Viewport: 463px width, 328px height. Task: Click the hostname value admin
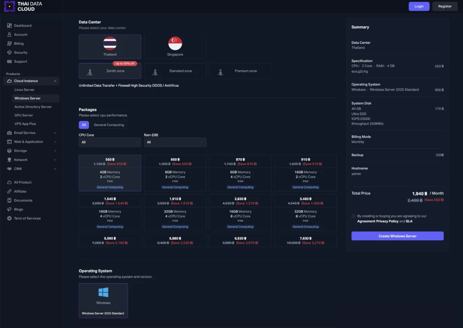356,174
